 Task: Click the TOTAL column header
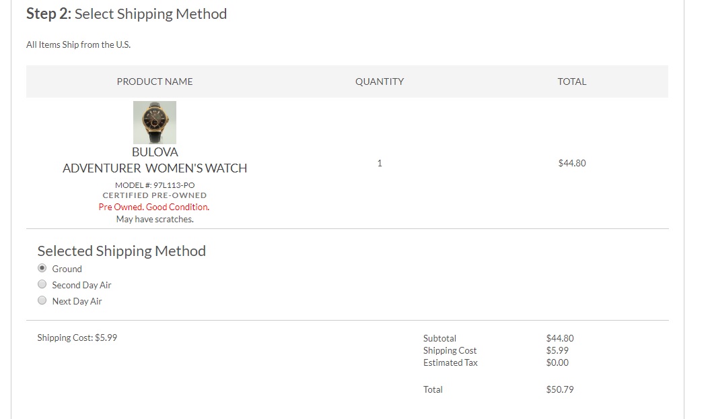(x=572, y=82)
